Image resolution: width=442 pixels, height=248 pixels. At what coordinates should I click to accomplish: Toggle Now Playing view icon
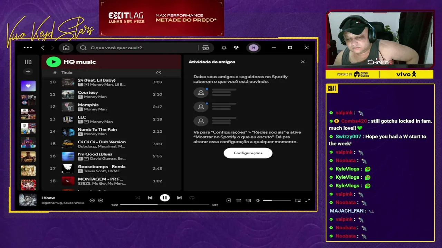click(x=229, y=200)
